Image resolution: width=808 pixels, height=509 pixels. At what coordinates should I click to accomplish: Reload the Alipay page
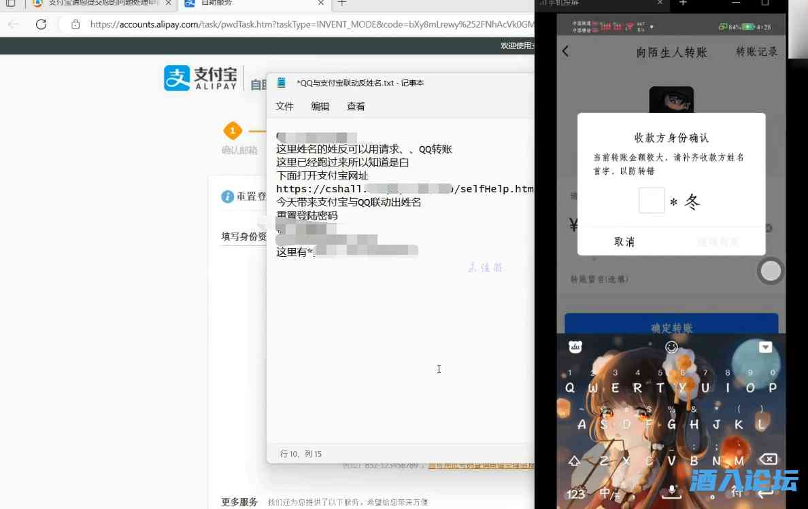pos(41,24)
